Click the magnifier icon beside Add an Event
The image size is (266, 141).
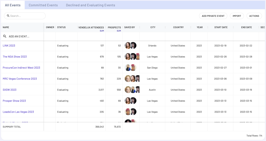coord(5,36)
